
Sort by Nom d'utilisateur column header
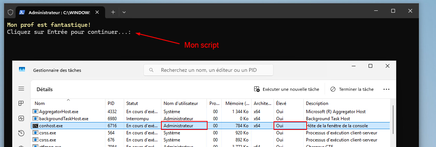pos(183,103)
